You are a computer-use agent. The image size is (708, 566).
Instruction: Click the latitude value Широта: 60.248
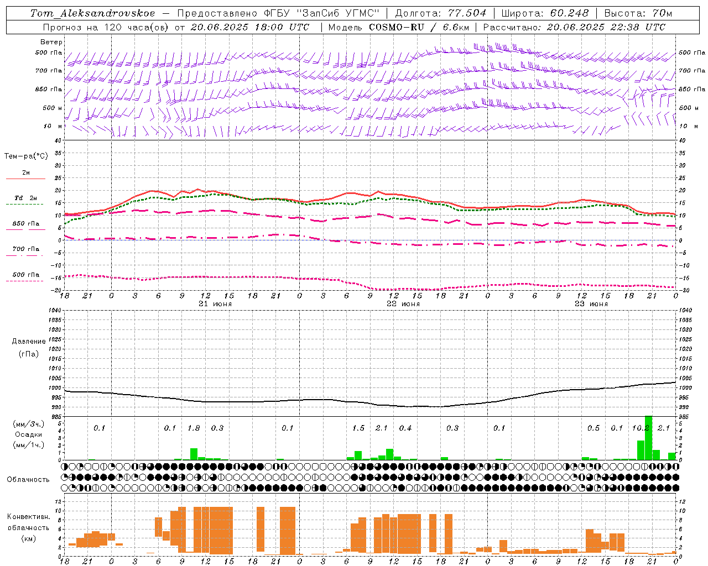pyautogui.click(x=545, y=13)
